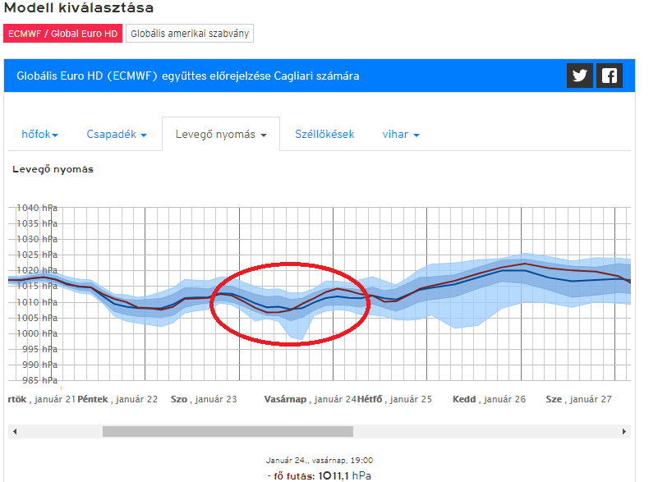Viewport: 658px width, 482px height.
Task: Click the horizontal scrollbar thumb
Action: pos(228,431)
